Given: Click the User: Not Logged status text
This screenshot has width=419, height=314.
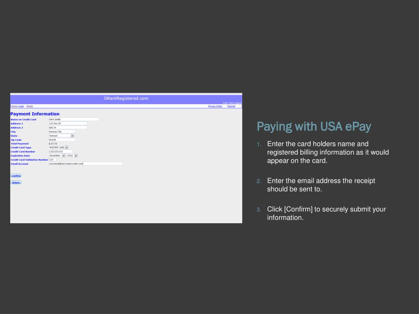Looking at the screenshot, I should [232, 103].
